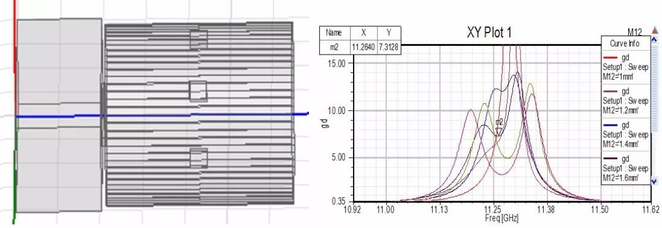Screen dimensions: 662x228
Task: Click the legend scroll-up arrow
Action: point(655,39)
